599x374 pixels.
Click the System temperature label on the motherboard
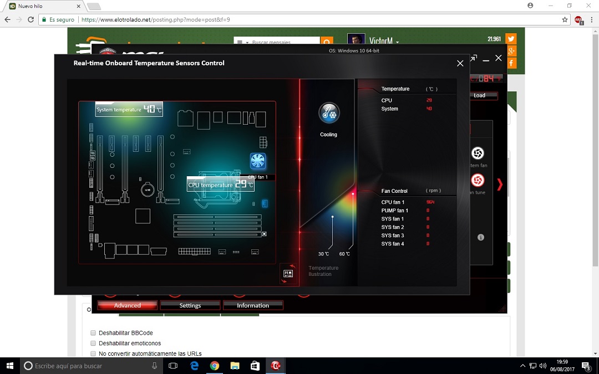[x=129, y=109]
